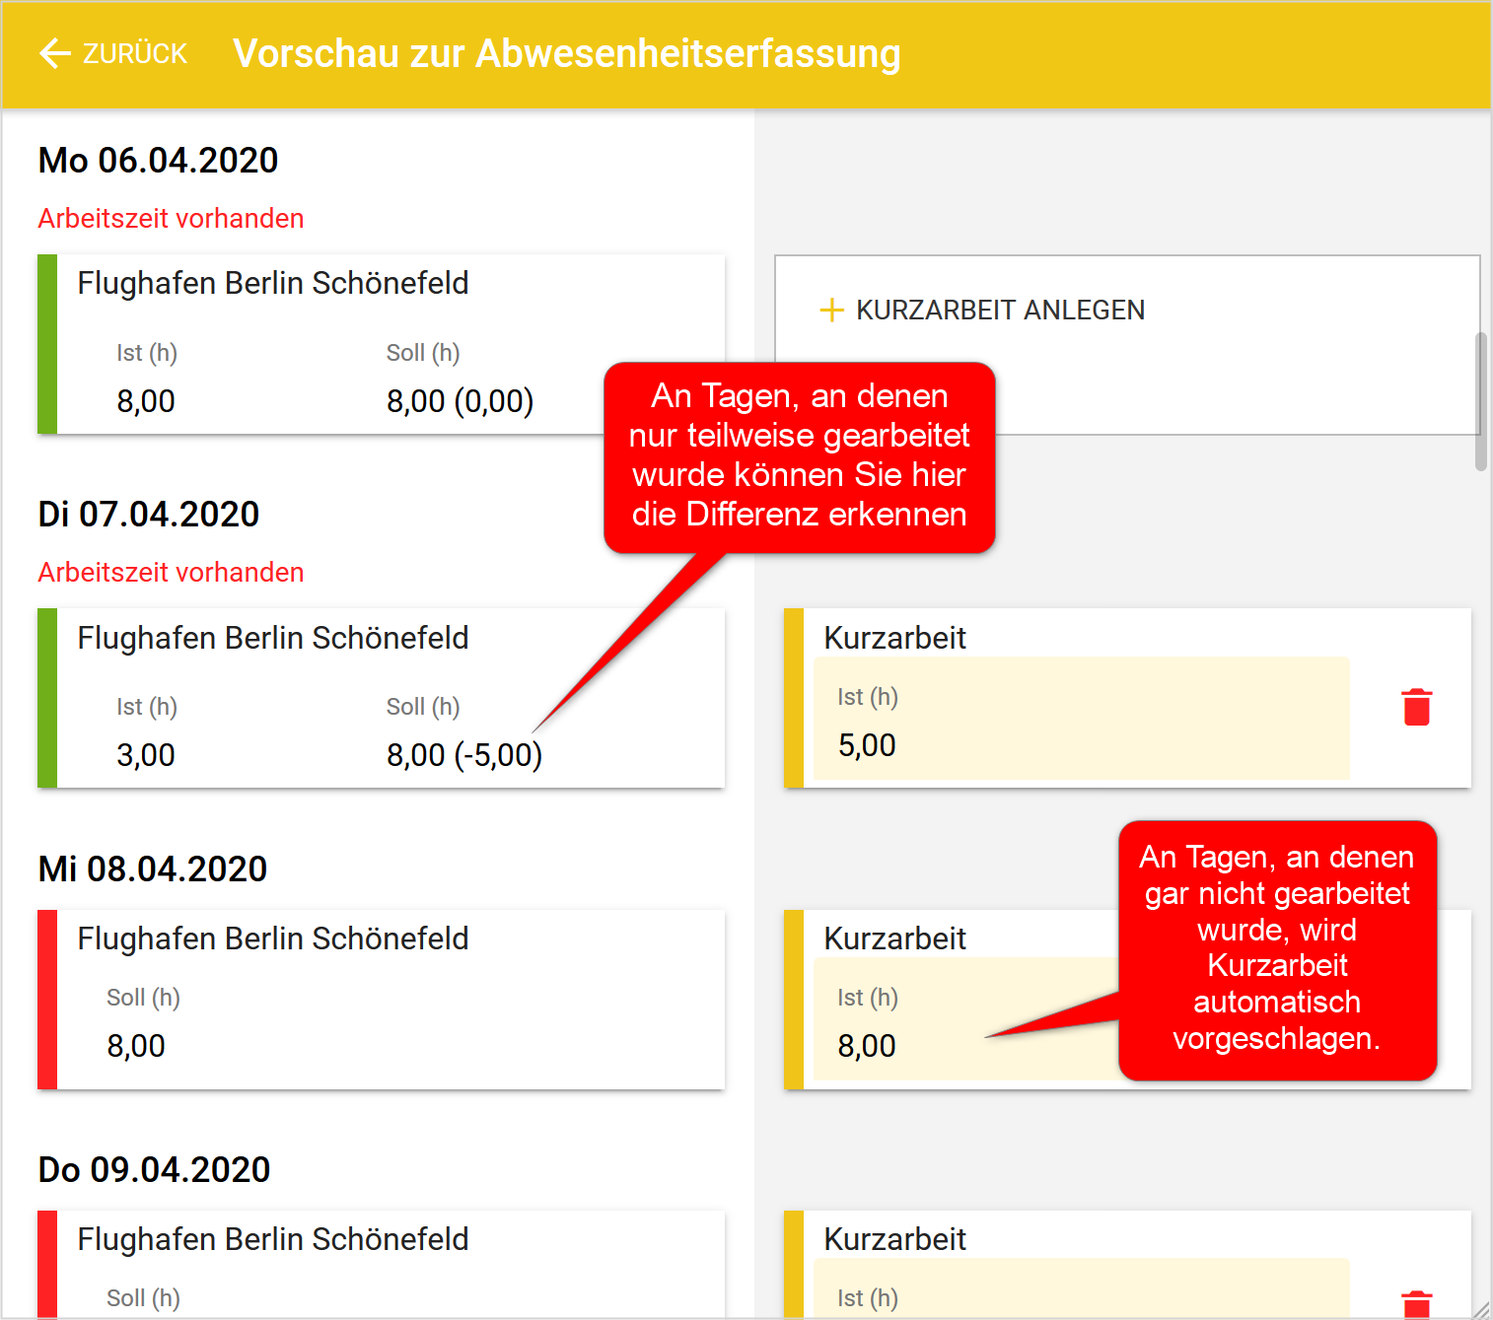Click the Mi 08.04.2020 date heading

pos(153,868)
